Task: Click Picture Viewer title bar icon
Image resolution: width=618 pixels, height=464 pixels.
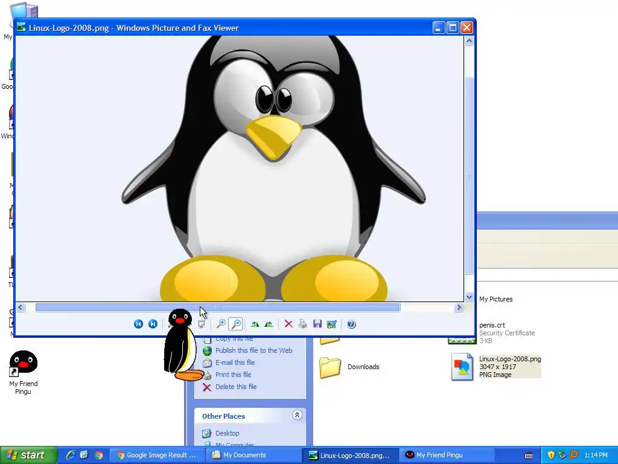Action: (x=21, y=27)
